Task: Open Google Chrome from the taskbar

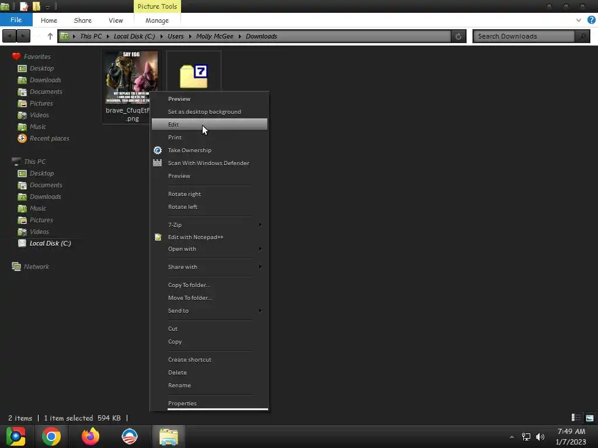Action: click(x=51, y=436)
